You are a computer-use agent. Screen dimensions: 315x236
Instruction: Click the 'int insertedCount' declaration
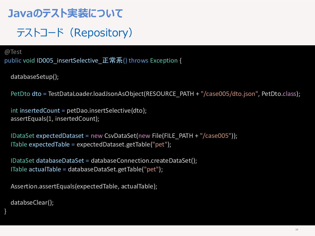click(x=35, y=110)
